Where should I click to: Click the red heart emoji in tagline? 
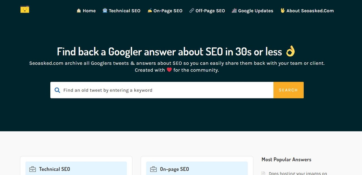pos(169,70)
